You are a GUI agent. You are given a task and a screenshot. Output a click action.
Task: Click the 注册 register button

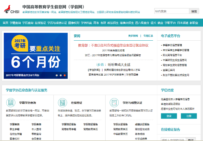click(189, 116)
